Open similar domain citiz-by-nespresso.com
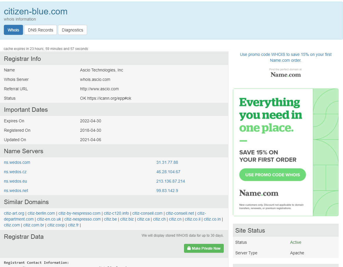This screenshot has width=343, height=267. pos(79,213)
